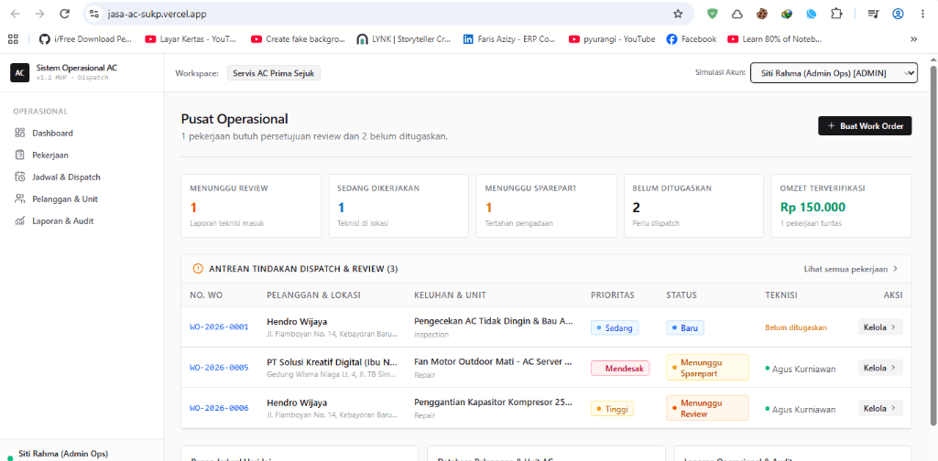Open the Learn 80% of Notebook bookmark
Image resolution: width=938 pixels, height=461 pixels.
[x=775, y=38]
